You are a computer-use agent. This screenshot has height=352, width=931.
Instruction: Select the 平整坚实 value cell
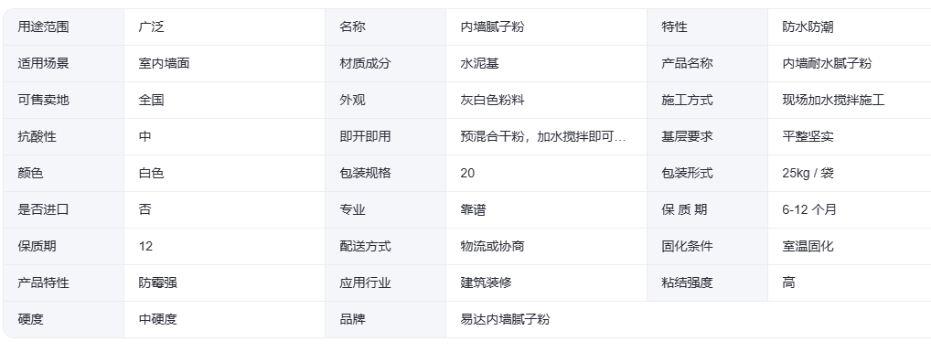click(x=849, y=136)
